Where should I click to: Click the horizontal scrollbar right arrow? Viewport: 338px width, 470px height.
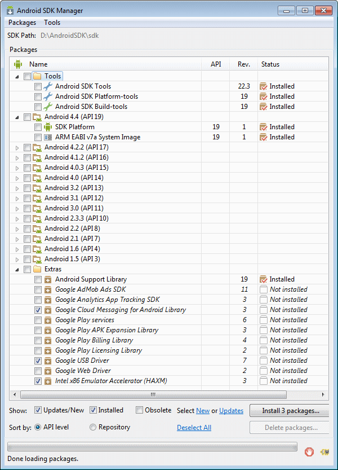(x=323, y=394)
